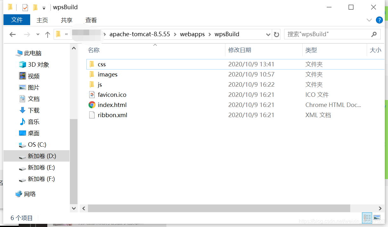388x227 pixels.
Task: Click the Chrome HTML Doc... type cell
Action: pos(333,105)
